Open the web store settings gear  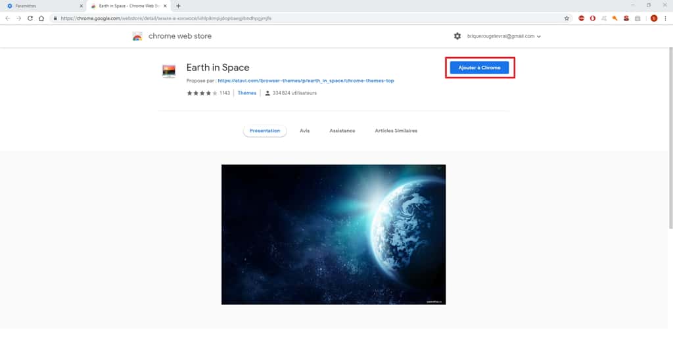[457, 36]
